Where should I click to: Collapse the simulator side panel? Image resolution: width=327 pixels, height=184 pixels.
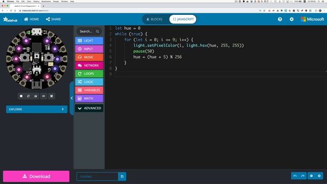(72, 98)
